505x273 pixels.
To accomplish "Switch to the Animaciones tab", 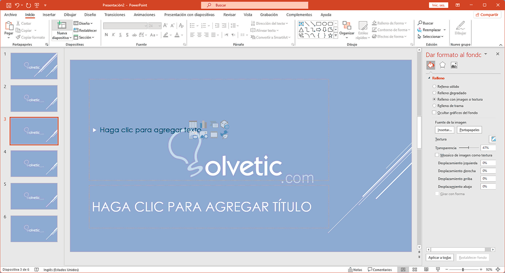I will [x=144, y=15].
